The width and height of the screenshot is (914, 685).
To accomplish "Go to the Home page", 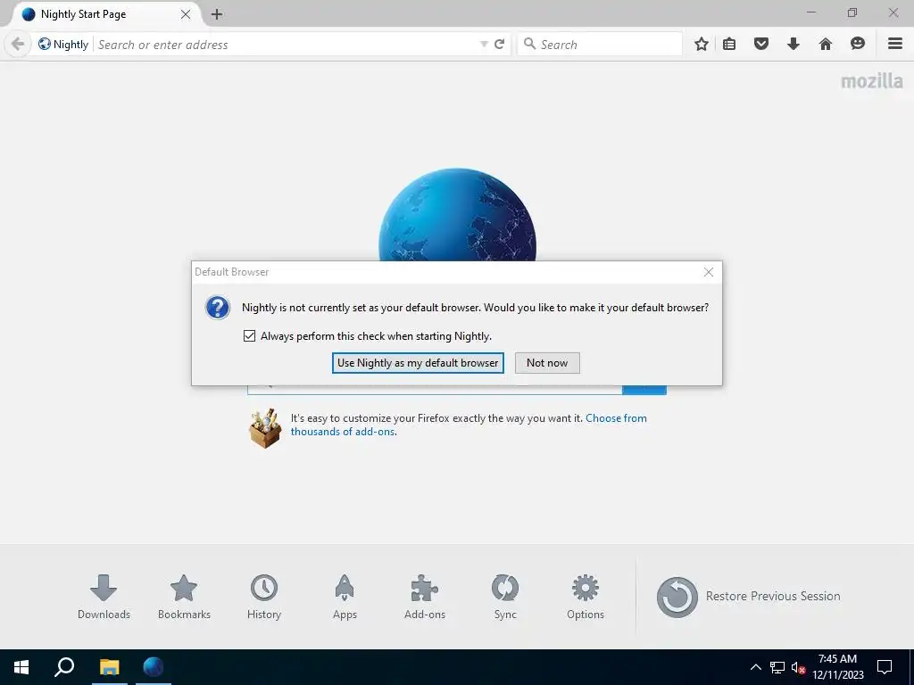I will 826,44.
